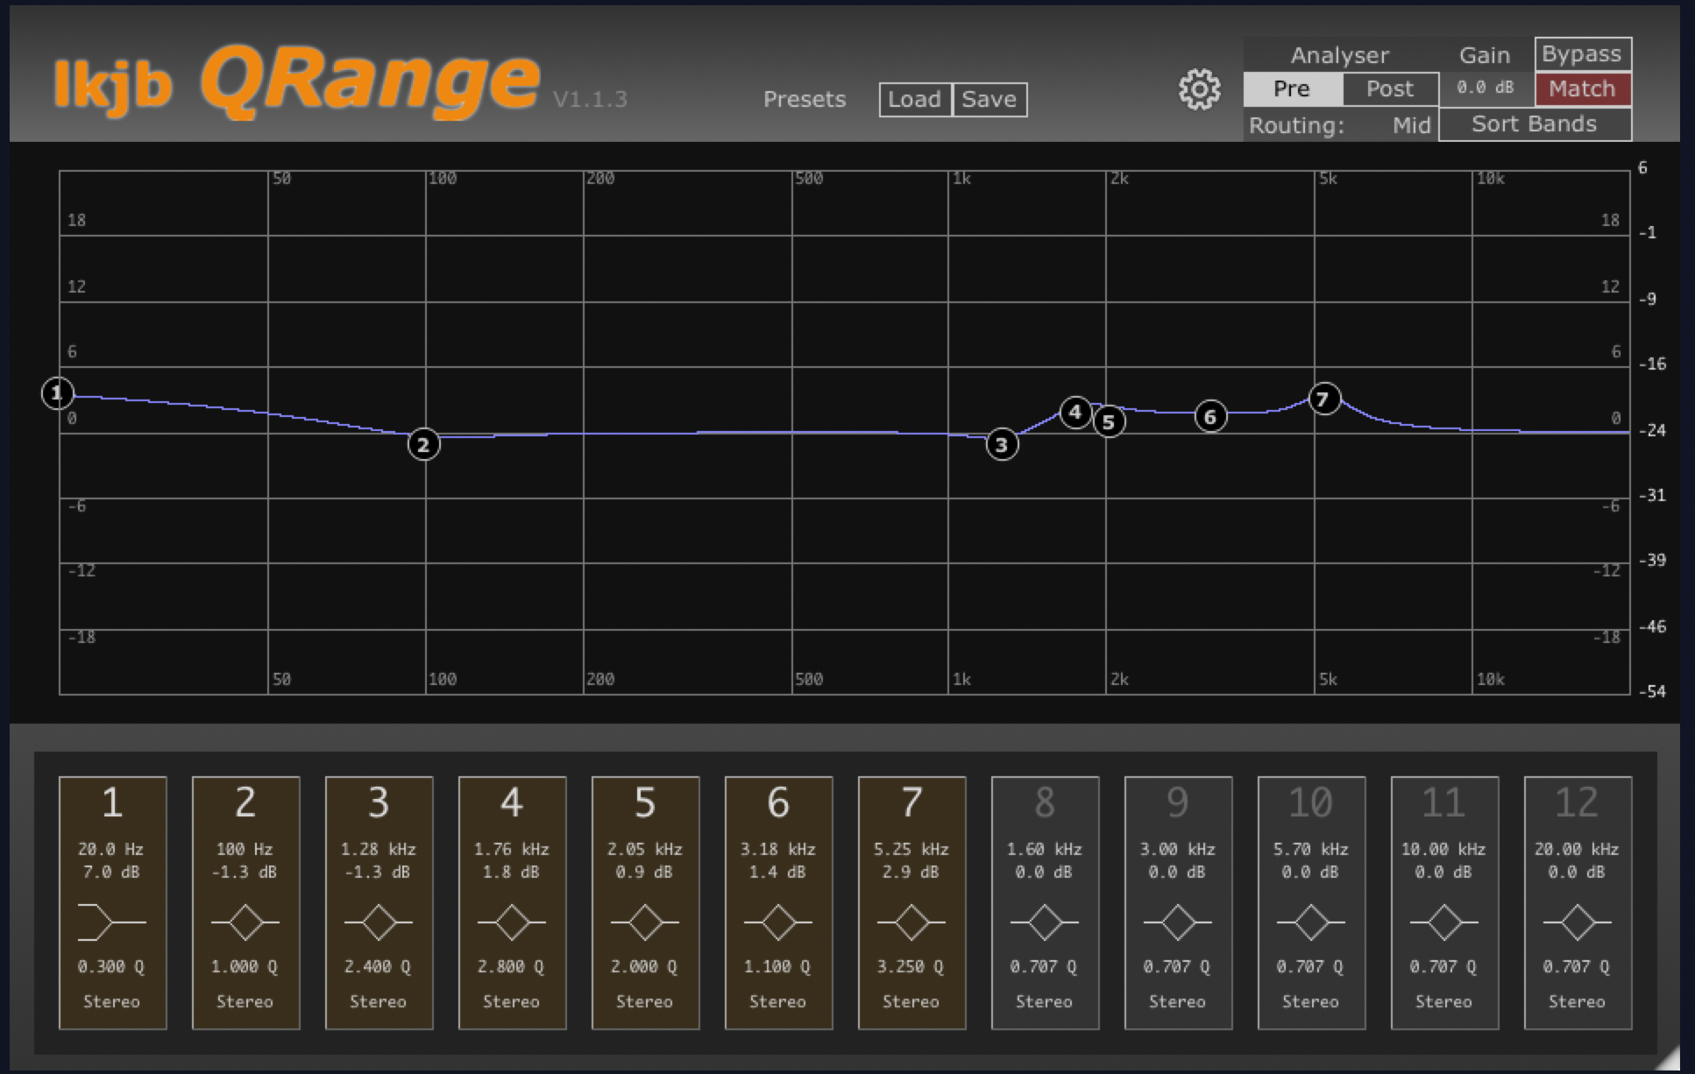Open band 6 Stereo channel selector
Screen dimensions: 1695x1074
point(778,1001)
